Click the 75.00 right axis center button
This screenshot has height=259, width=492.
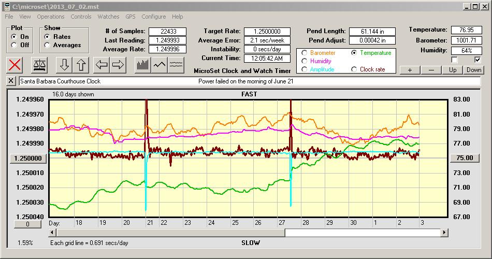465,158
